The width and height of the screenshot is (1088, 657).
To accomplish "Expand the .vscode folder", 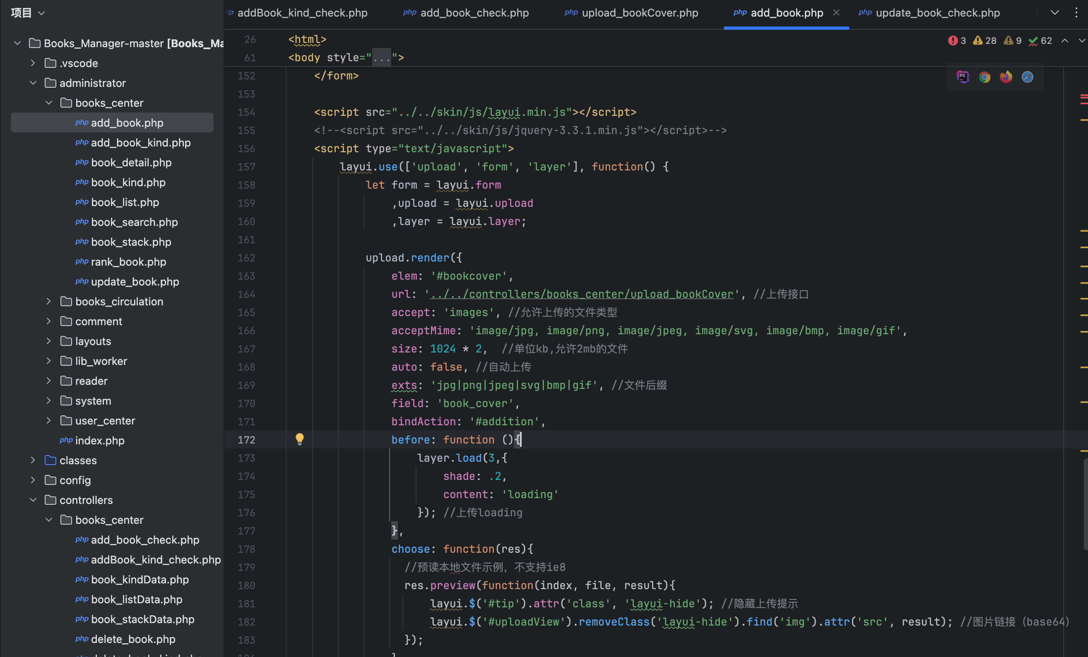I will click(x=33, y=63).
